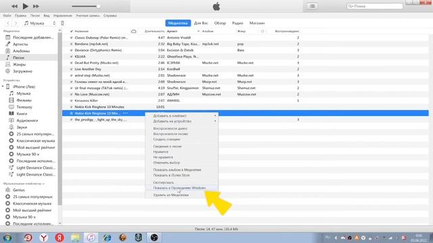This screenshot has width=433, height=243.
Task: Open the Windows Start button
Action: coord(7,238)
